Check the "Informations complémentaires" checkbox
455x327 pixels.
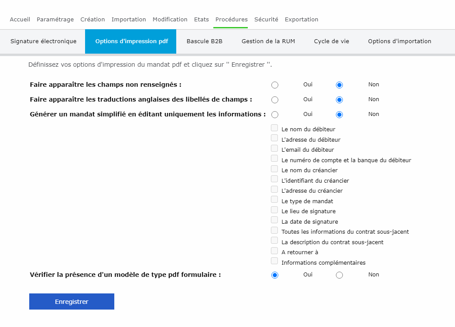pyautogui.click(x=274, y=261)
